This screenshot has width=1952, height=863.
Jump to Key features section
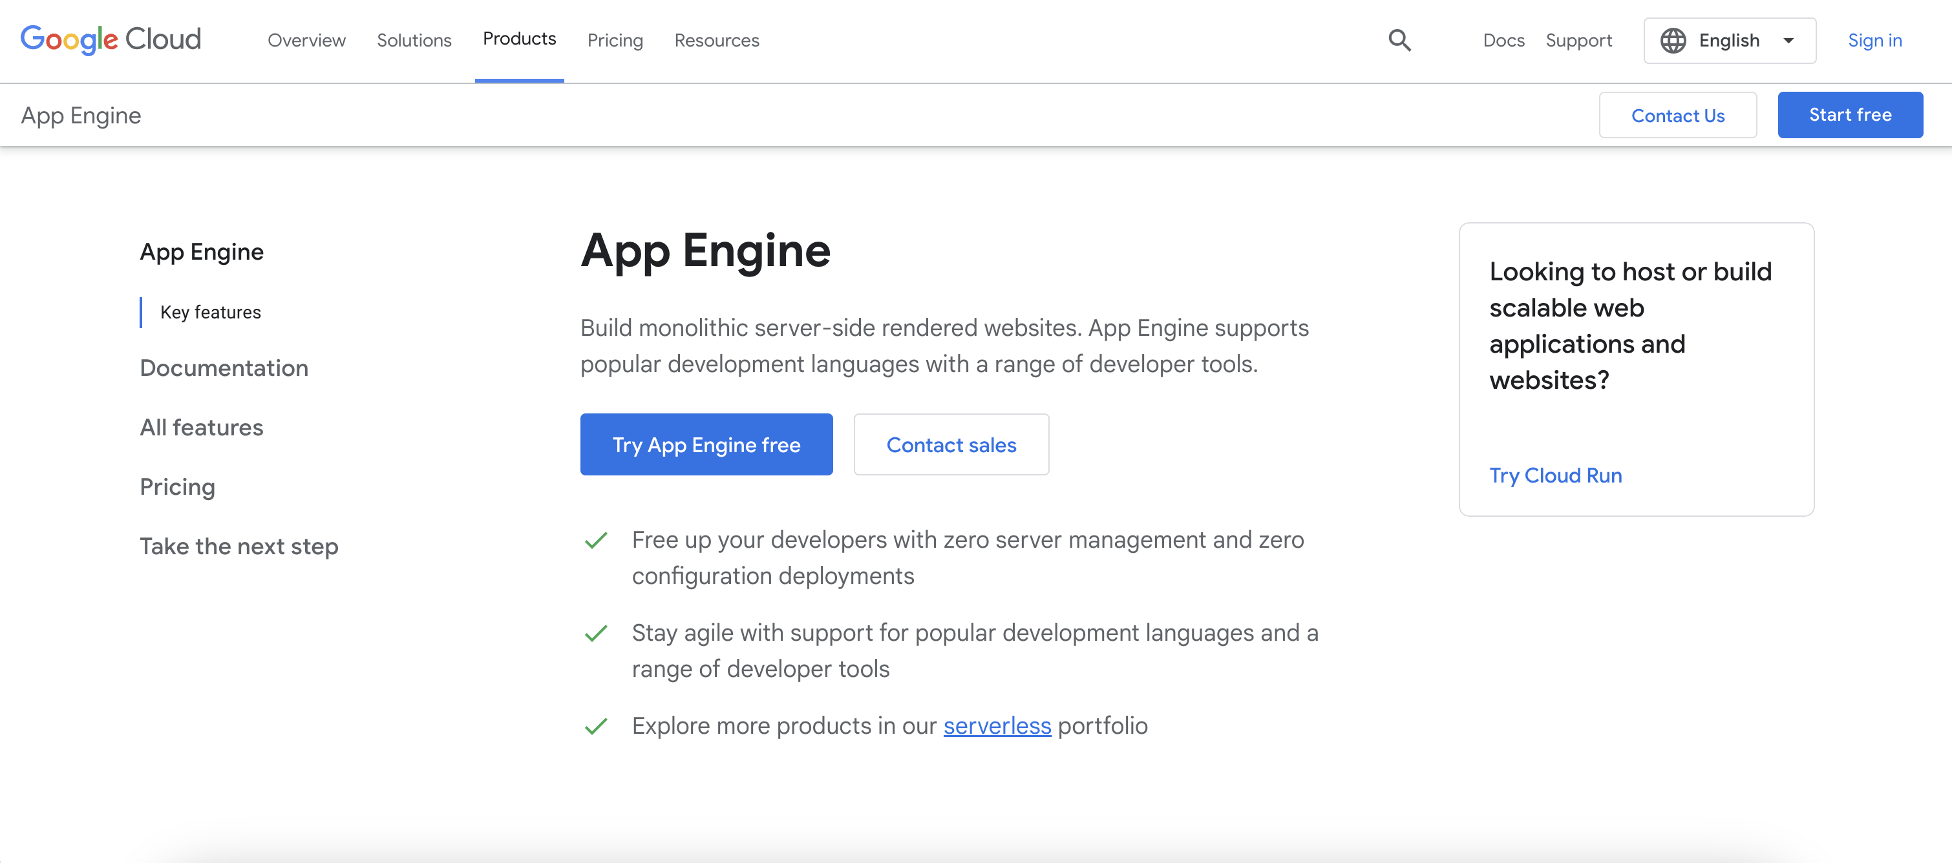(x=211, y=312)
